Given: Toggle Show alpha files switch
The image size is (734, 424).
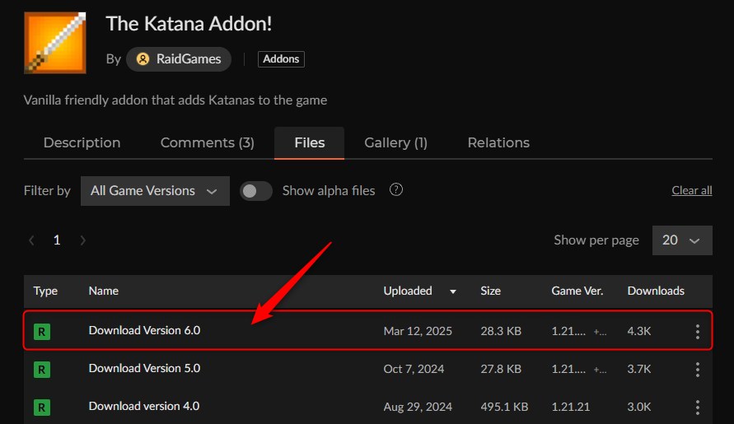Looking at the screenshot, I should pyautogui.click(x=255, y=191).
